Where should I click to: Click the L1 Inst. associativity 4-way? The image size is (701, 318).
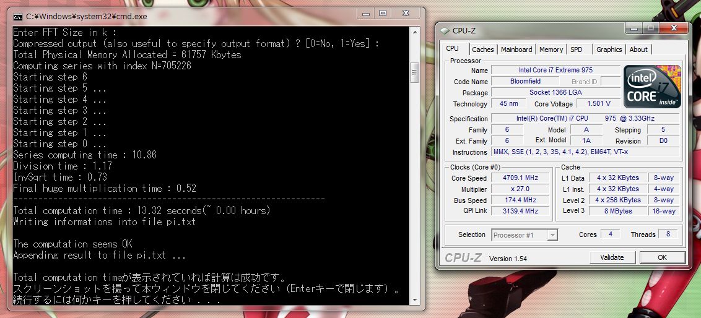(x=663, y=189)
